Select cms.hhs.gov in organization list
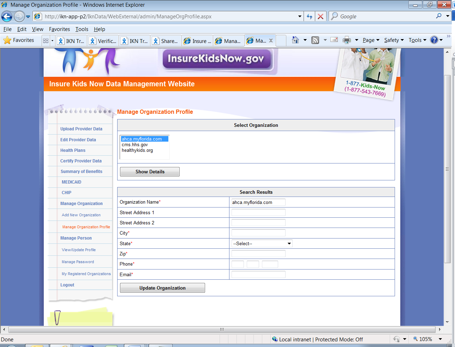Viewport: 455px width, 347px height. (x=135, y=145)
